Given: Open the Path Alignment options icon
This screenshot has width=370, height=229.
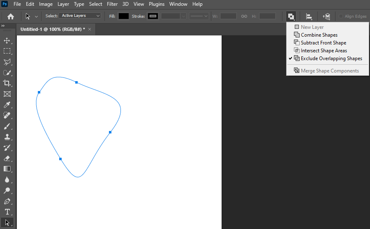Looking at the screenshot, I should 309,16.
